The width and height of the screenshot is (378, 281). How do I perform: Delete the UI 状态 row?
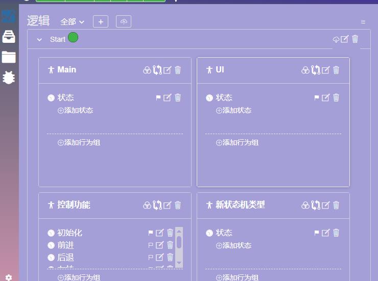pos(336,98)
